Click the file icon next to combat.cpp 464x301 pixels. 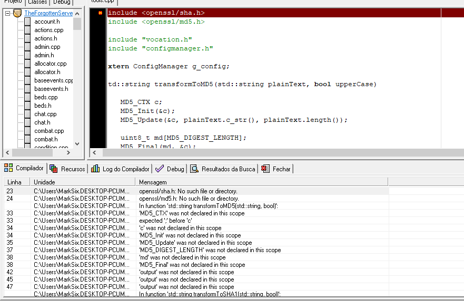pyautogui.click(x=27, y=131)
